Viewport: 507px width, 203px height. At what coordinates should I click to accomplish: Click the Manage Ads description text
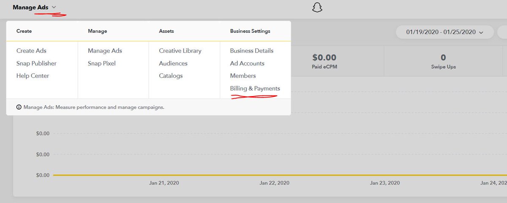pos(94,107)
